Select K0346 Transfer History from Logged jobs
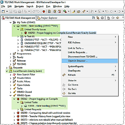This screenshot has height=125, width=125. tap(46, 116)
